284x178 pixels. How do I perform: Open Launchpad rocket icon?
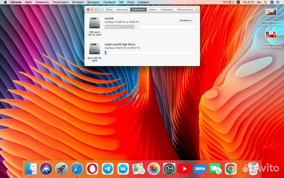[x=62, y=169]
